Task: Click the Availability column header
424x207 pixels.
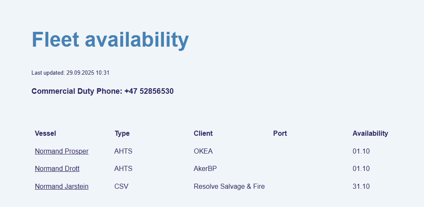Action: [x=370, y=133]
